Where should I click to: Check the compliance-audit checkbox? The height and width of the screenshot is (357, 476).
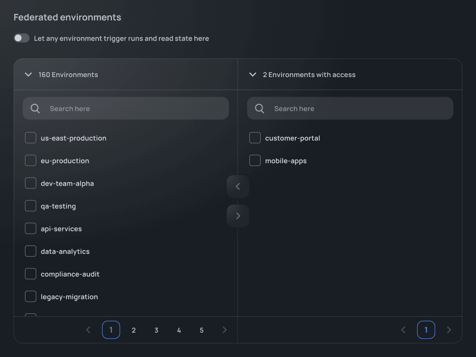point(30,274)
